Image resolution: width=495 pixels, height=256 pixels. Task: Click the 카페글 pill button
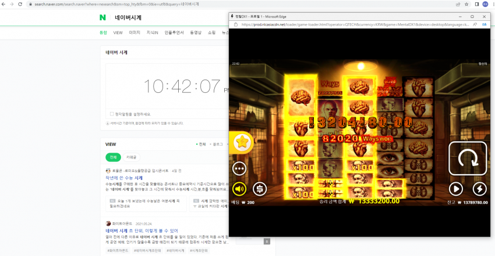click(132, 157)
